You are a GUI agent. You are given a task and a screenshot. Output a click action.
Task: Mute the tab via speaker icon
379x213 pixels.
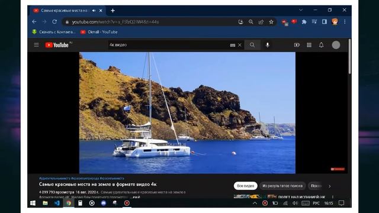click(94, 11)
